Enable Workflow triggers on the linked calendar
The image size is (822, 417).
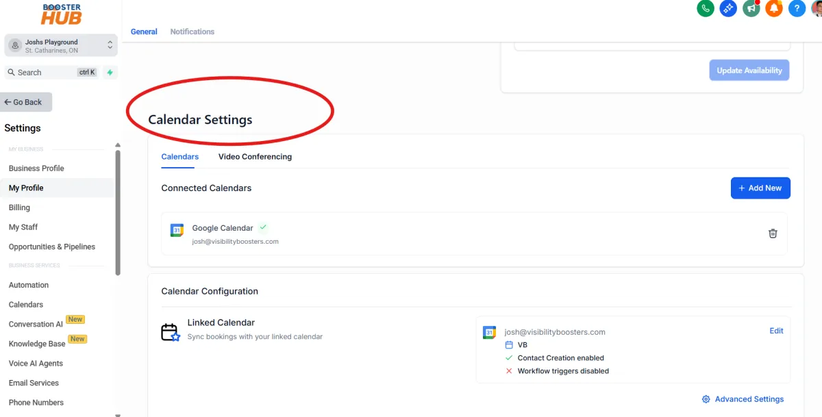click(508, 370)
